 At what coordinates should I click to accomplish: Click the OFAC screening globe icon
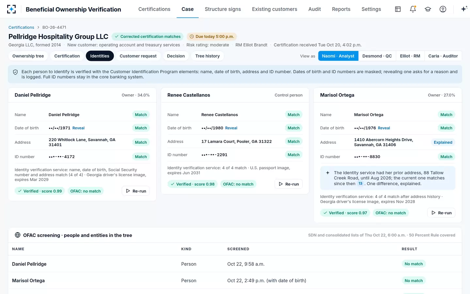pyautogui.click(x=18, y=235)
